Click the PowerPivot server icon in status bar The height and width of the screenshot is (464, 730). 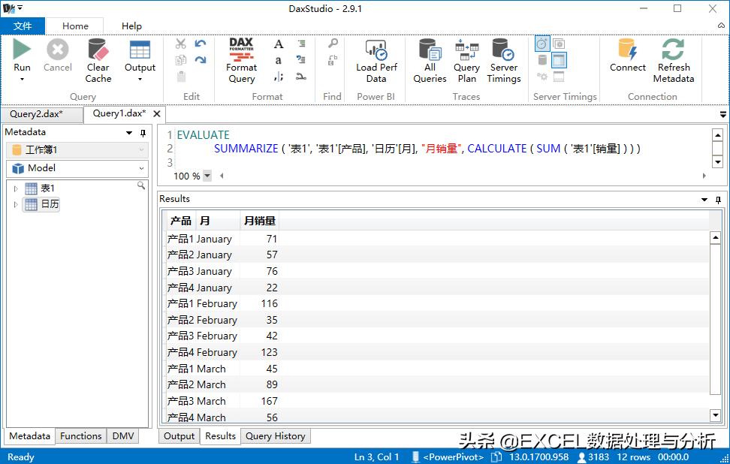(415, 457)
